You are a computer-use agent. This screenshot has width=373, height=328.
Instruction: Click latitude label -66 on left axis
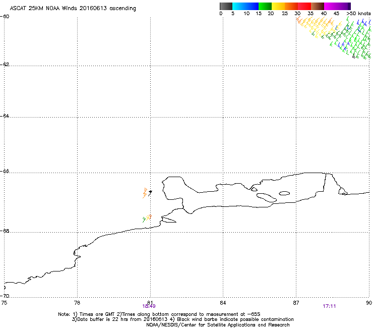tap(5, 172)
